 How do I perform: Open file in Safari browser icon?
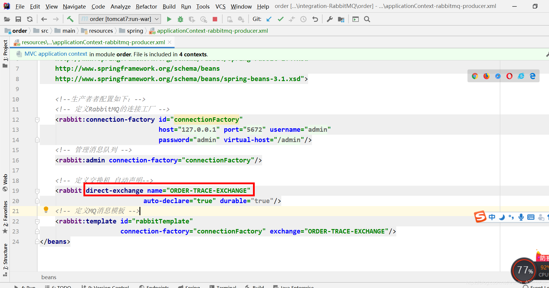tap(498, 76)
